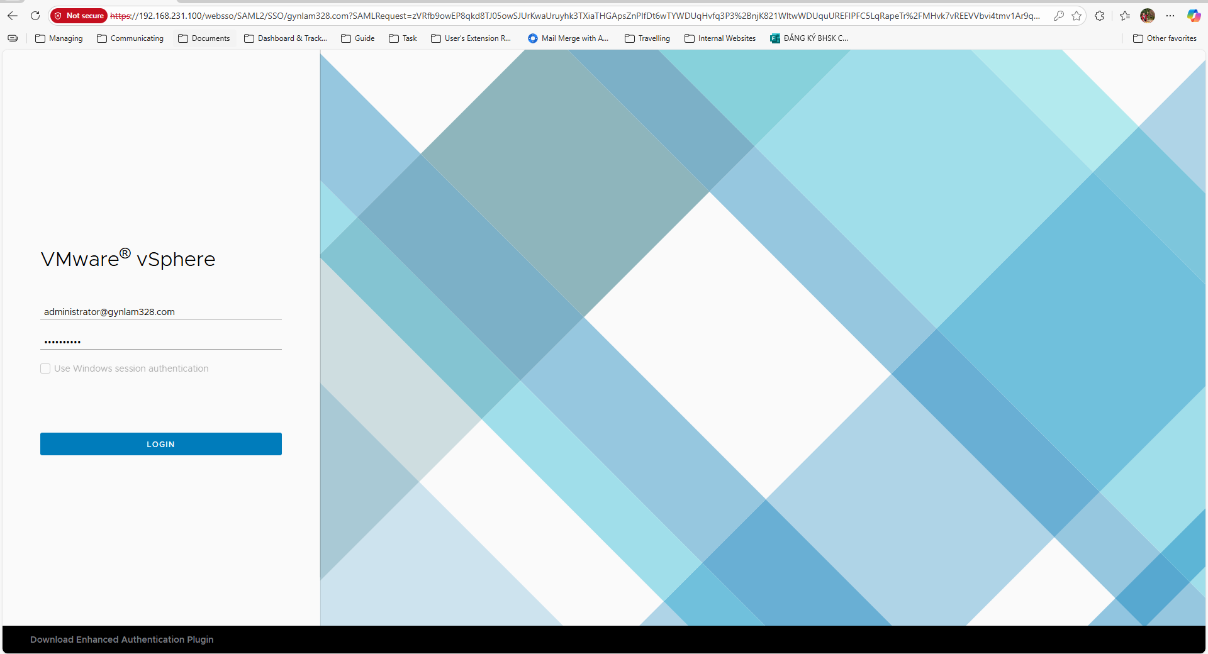Open the Documents favorites folder

tap(204, 38)
